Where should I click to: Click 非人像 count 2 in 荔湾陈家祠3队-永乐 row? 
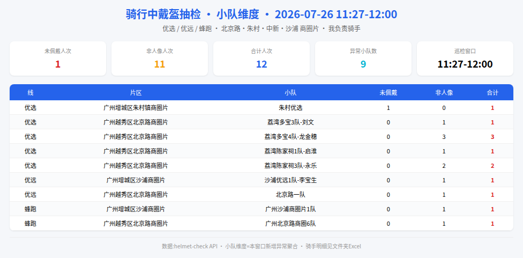pos(444,166)
